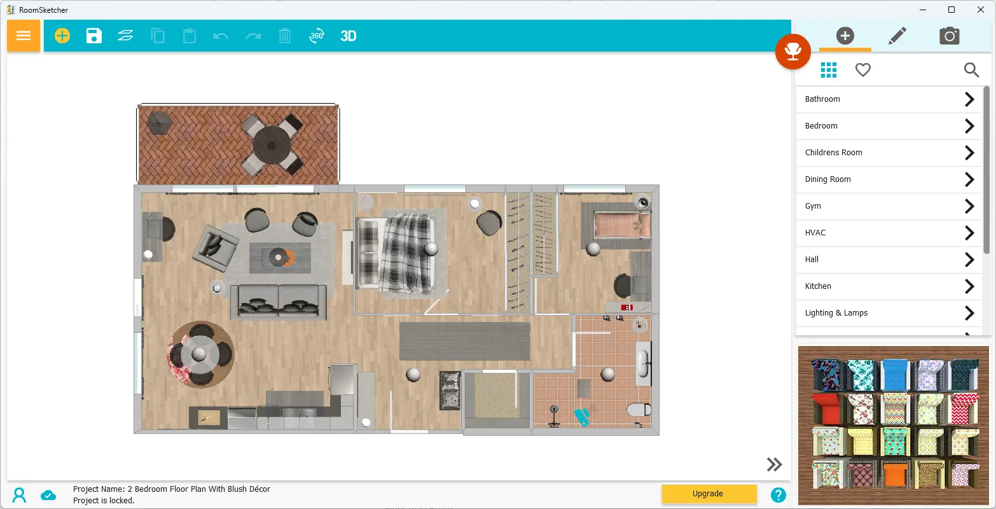Image resolution: width=996 pixels, height=509 pixels.
Task: Open the Lighting & Lamps category
Action: 889,313
